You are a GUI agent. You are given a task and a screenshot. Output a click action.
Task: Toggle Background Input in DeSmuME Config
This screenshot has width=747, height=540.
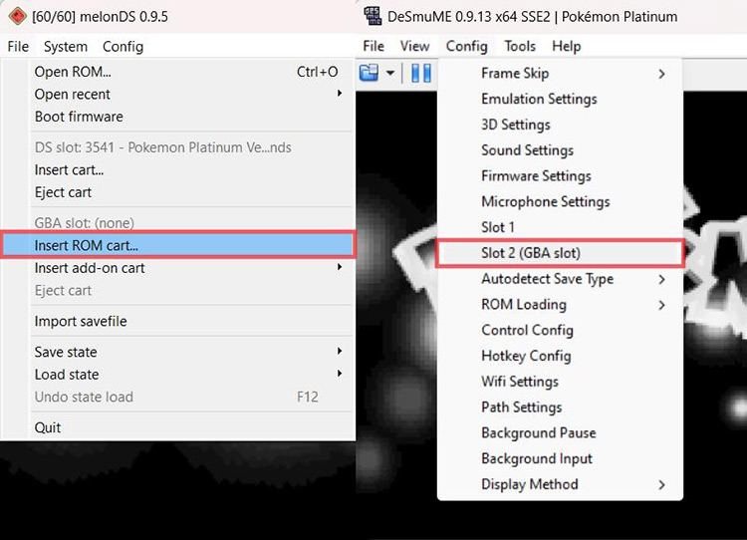tap(560, 459)
